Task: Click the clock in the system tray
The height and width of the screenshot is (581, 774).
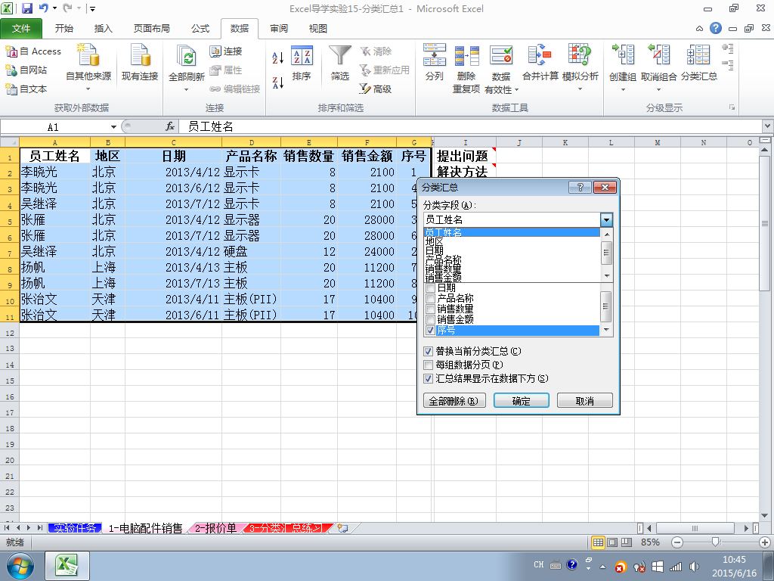Action: coord(734,566)
